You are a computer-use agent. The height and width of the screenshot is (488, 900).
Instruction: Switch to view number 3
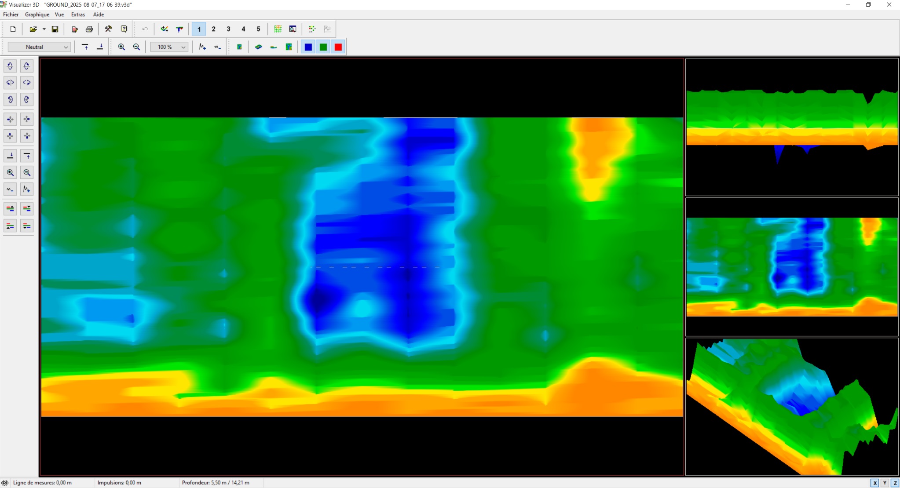[x=228, y=29]
